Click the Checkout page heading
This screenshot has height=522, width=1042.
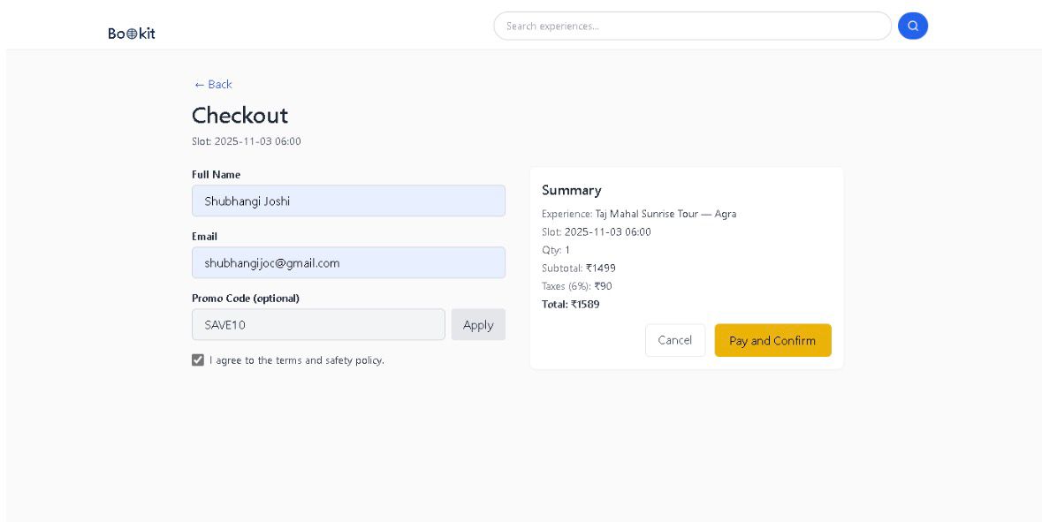coord(240,115)
